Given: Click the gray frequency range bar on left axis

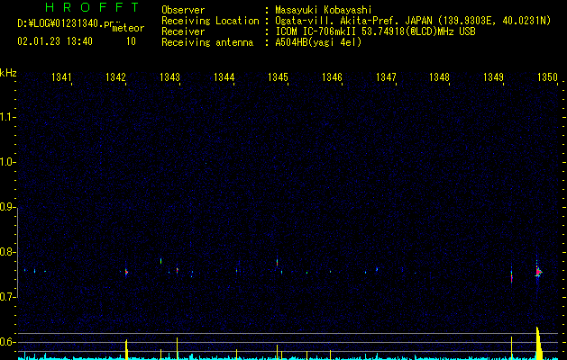Looking at the screenshot, I should (x=17, y=253).
